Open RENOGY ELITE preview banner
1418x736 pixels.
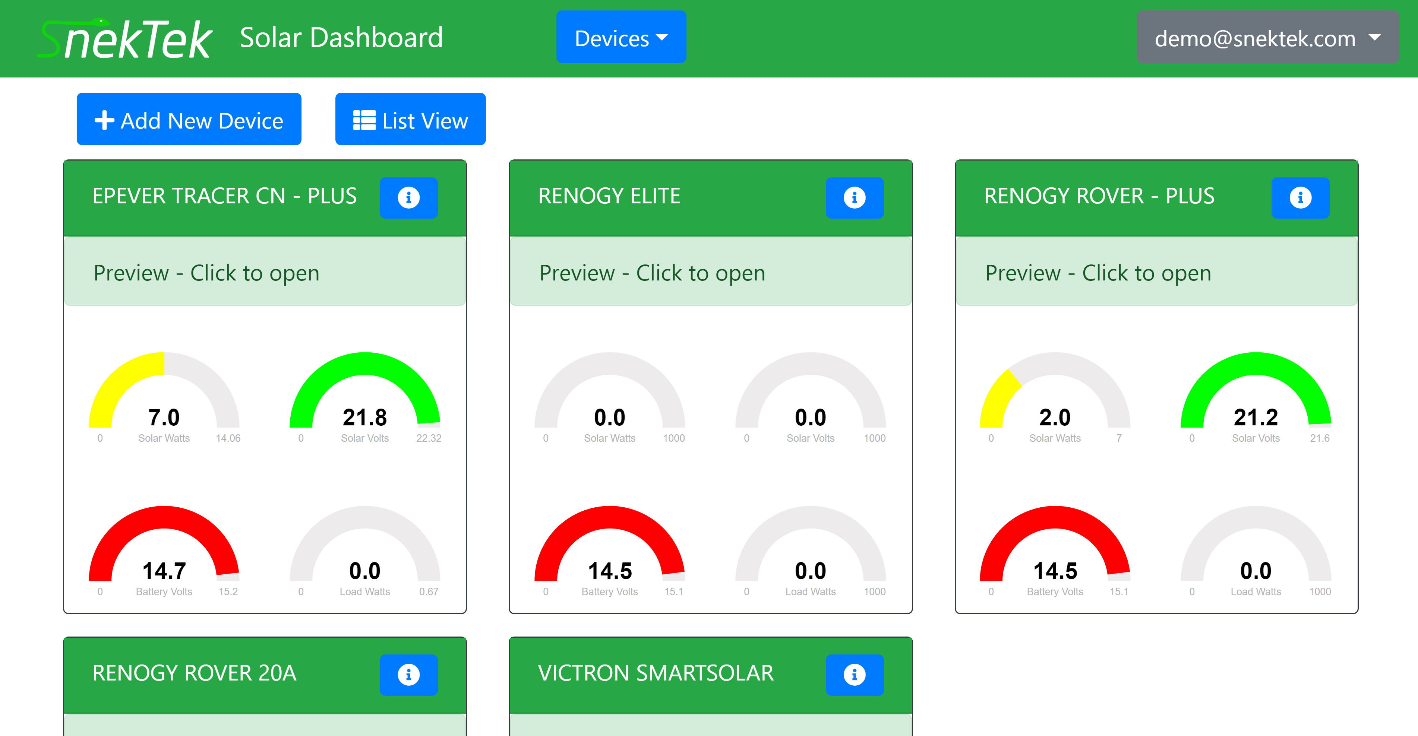click(x=711, y=272)
